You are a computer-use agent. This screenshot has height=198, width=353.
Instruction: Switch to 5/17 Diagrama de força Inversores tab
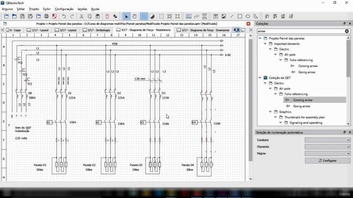tap(203, 30)
